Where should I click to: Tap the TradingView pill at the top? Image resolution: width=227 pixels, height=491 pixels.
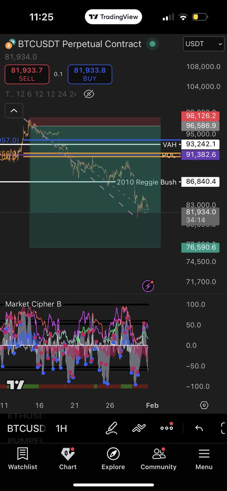[113, 17]
